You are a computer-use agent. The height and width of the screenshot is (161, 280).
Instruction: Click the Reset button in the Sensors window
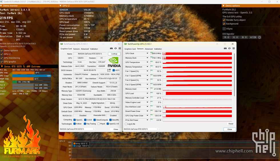click(231, 124)
